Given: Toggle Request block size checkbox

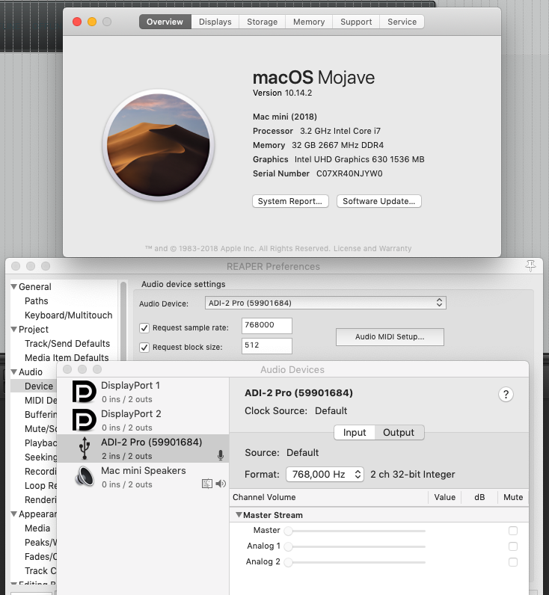Looking at the screenshot, I should (144, 348).
